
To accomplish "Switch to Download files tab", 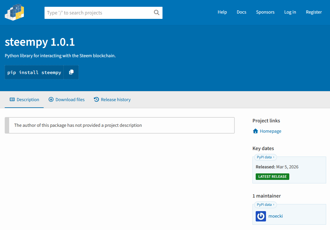I will 67,100.
